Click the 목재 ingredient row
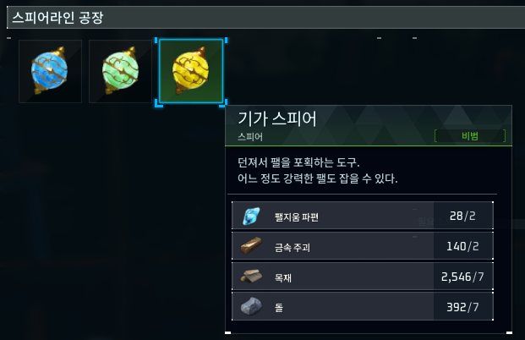Screen dimensions: 525x340 363,277
